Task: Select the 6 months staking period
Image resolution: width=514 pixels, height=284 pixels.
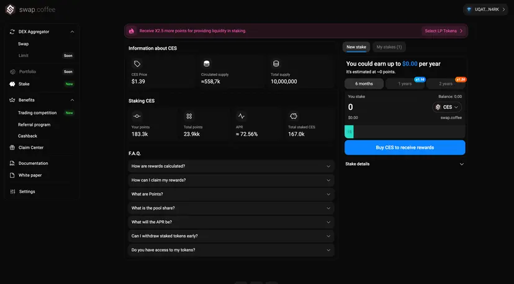Action: coord(364,84)
